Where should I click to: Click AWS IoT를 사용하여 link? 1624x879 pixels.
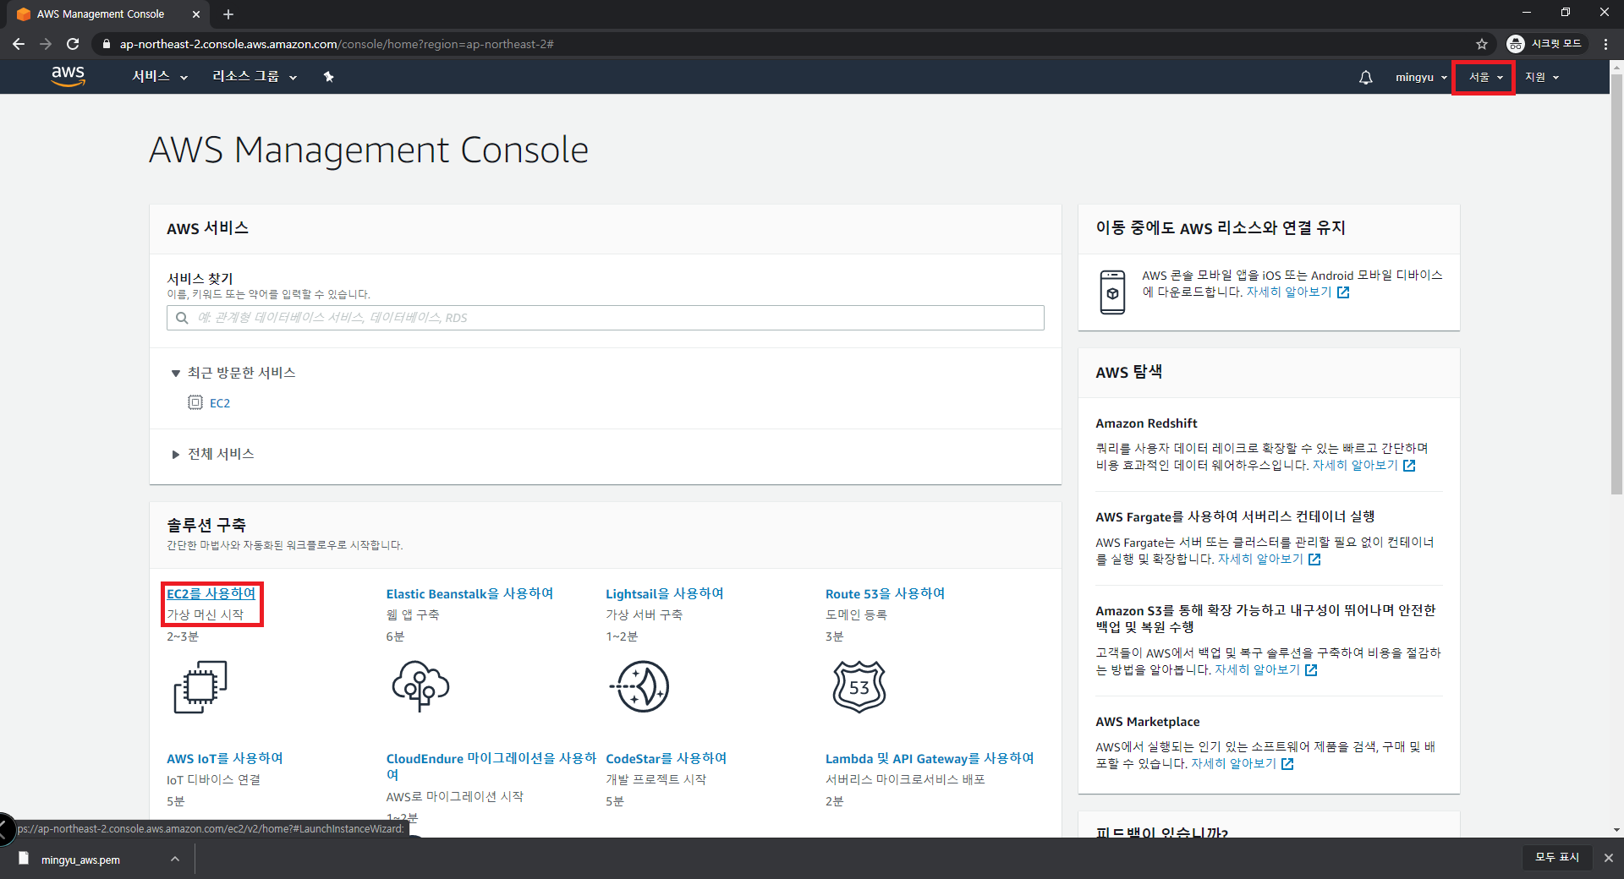coord(224,758)
